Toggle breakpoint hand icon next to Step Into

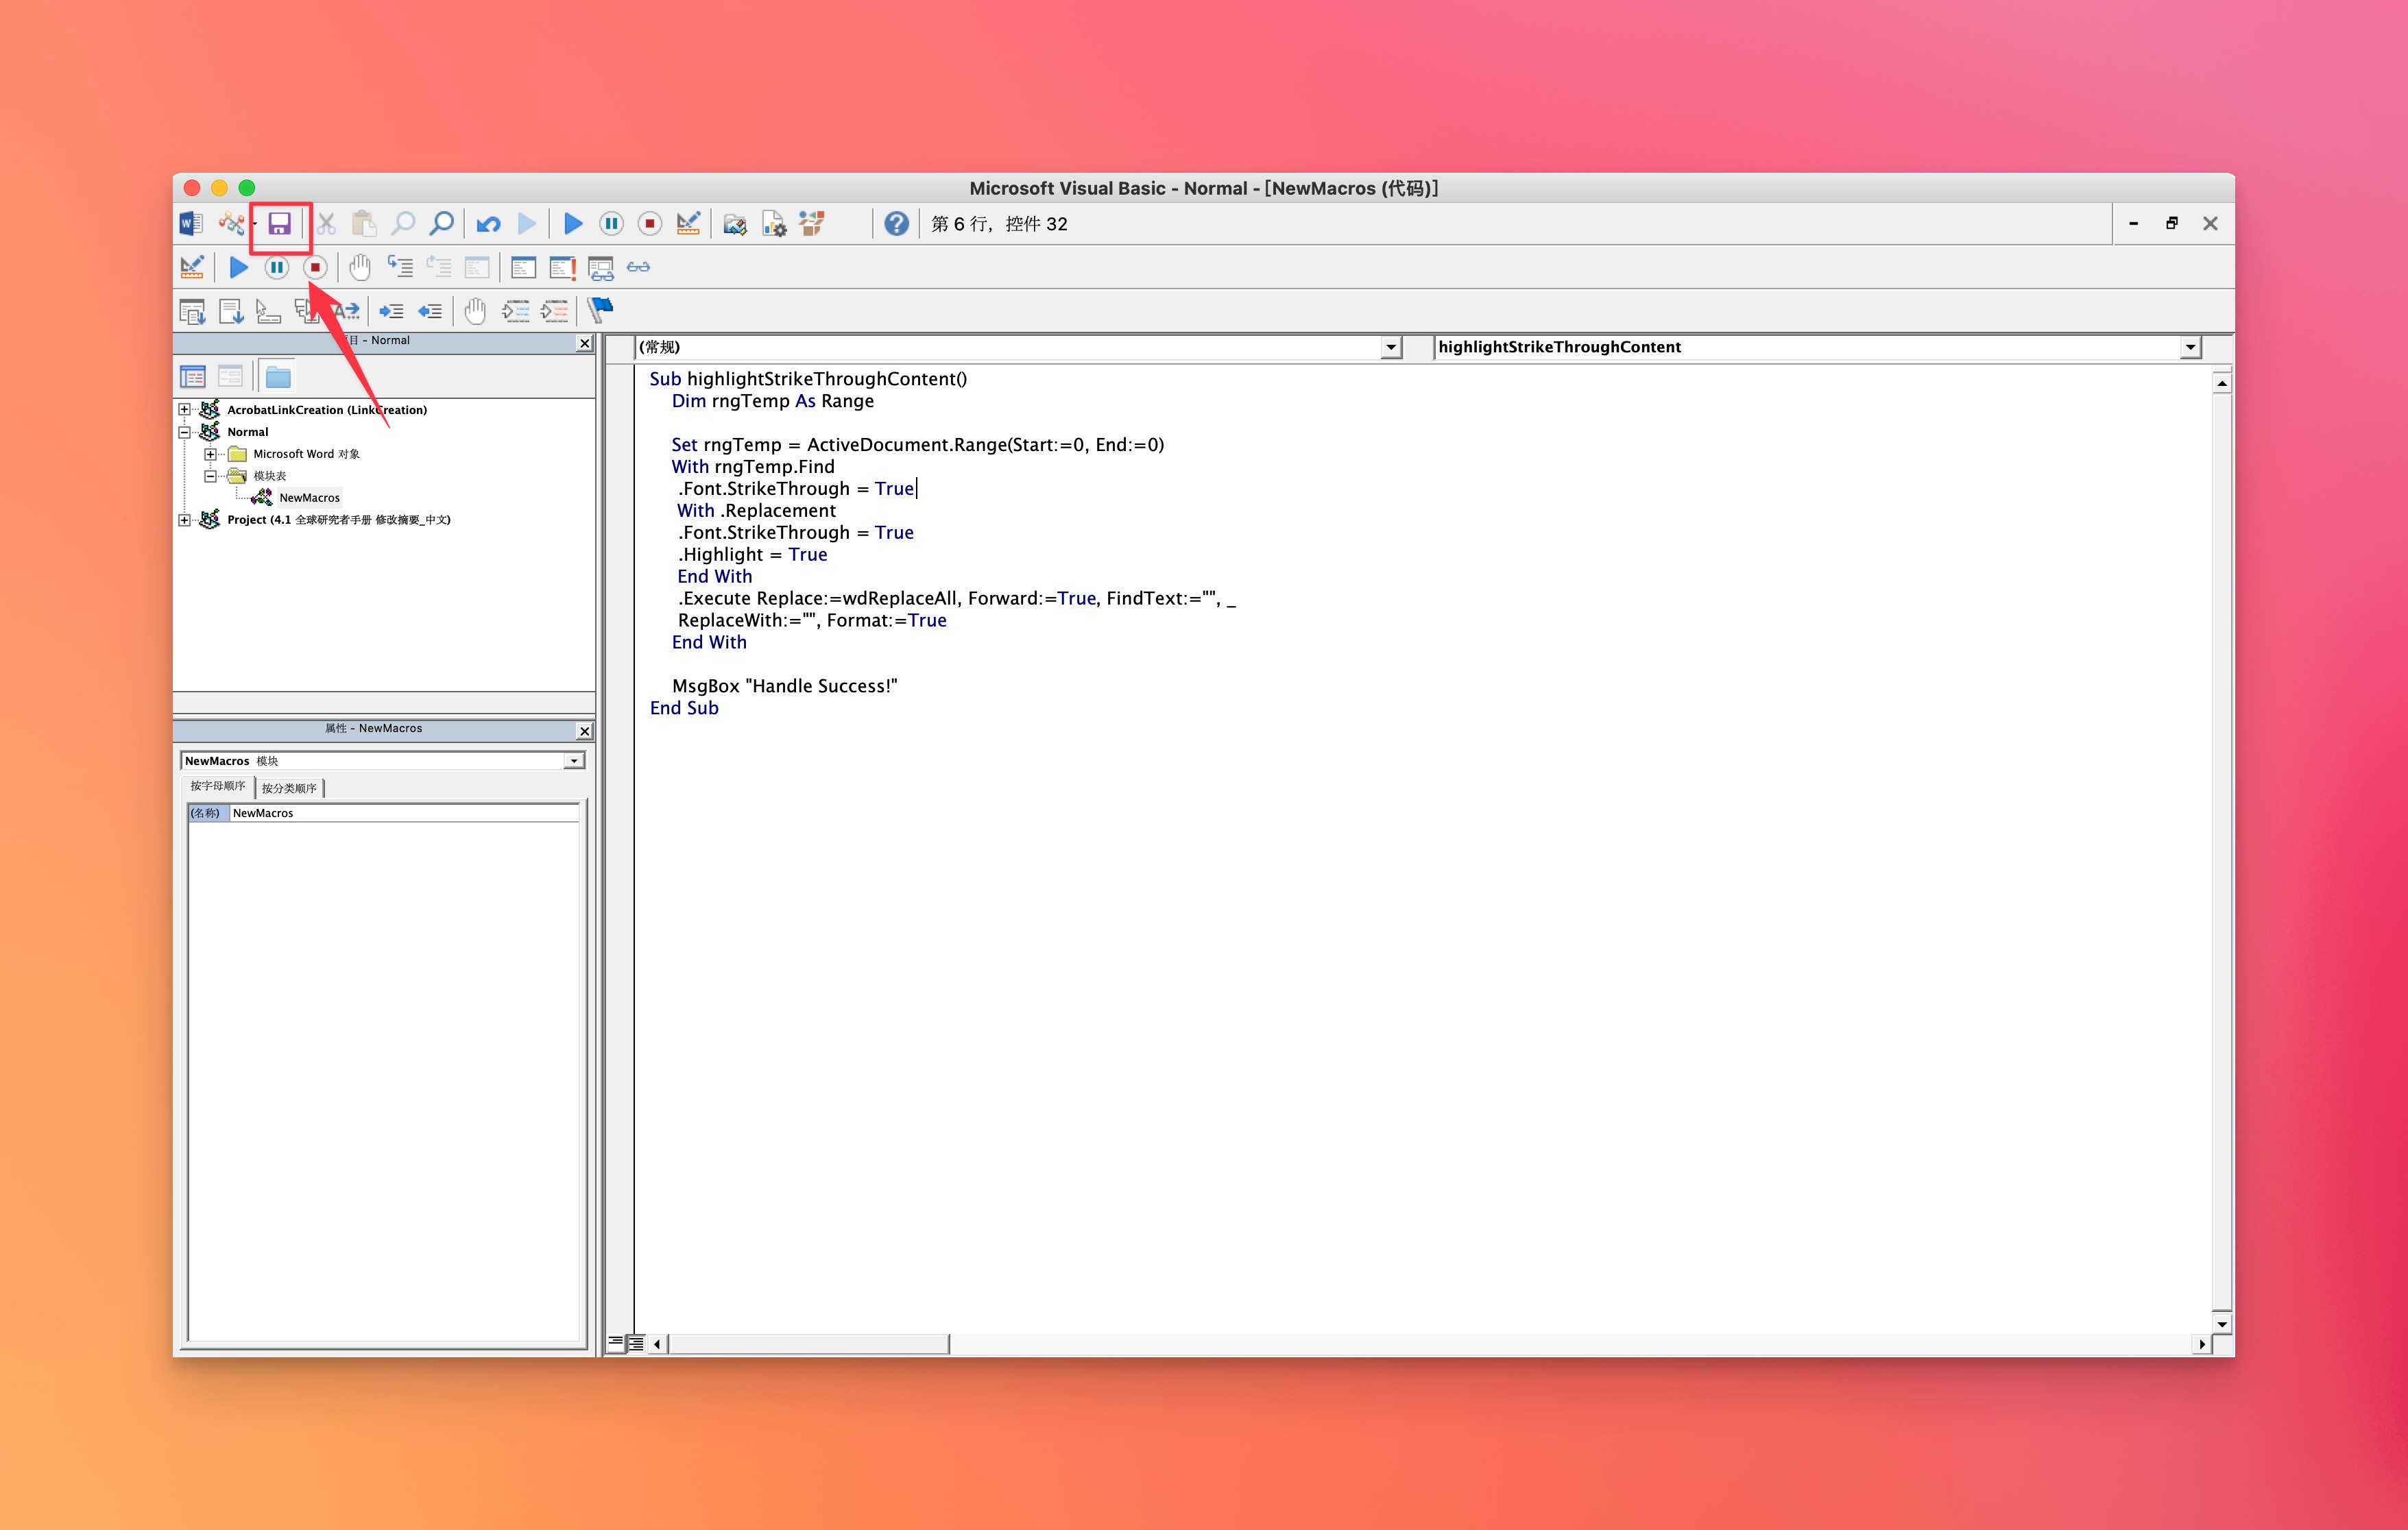[360, 267]
